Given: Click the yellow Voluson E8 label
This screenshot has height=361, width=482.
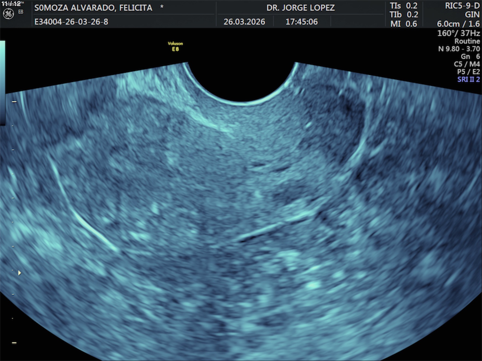Looking at the screenshot, I should (x=175, y=46).
